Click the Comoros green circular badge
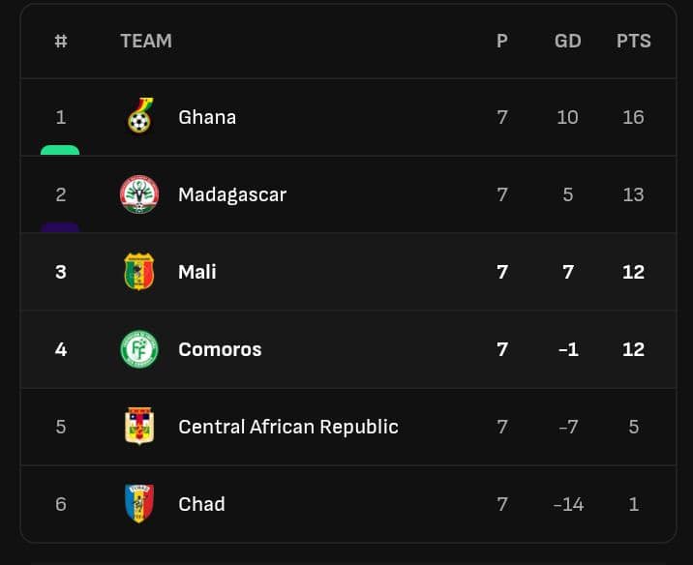Screen dimensions: 693x565 pyautogui.click(x=139, y=349)
